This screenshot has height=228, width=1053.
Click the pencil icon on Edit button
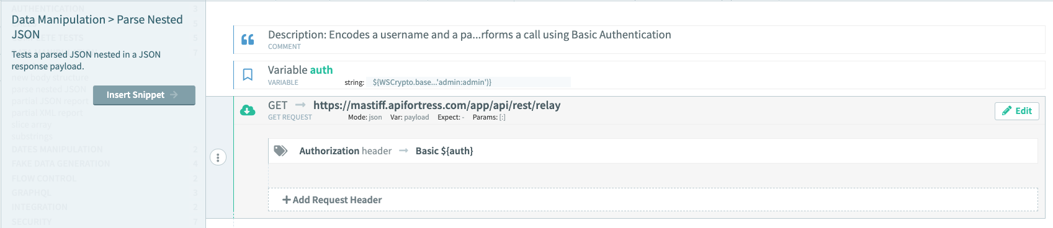[1006, 111]
